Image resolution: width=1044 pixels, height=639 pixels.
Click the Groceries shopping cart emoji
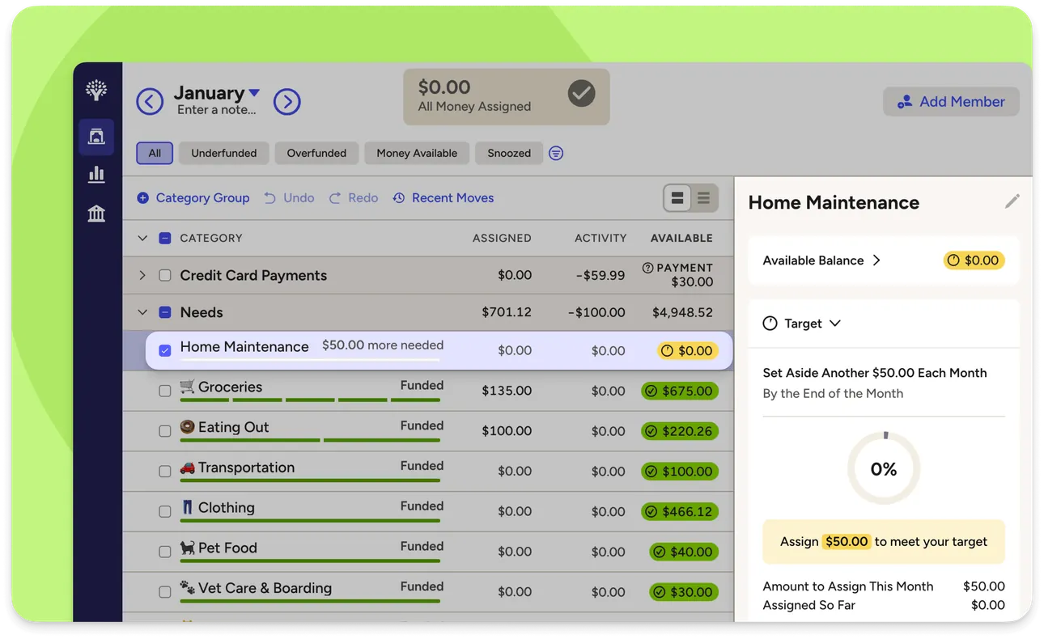[x=188, y=387]
